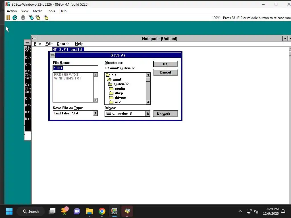Viewport: 291px width, 218px height.
Task: Expand Save File as Type dropdown
Action: point(95,113)
